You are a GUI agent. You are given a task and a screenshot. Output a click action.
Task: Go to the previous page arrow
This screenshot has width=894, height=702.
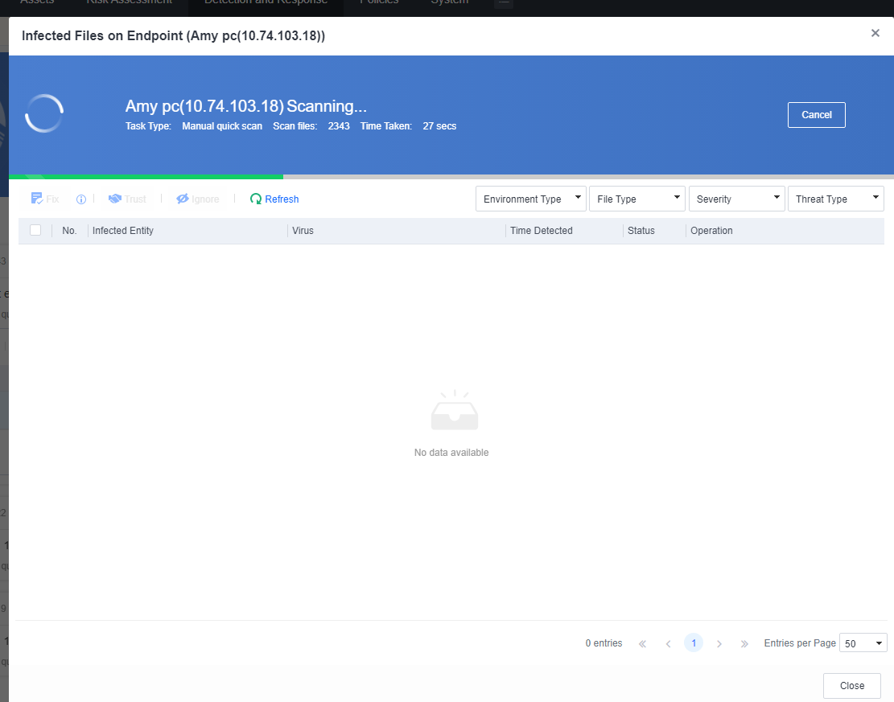click(x=668, y=643)
